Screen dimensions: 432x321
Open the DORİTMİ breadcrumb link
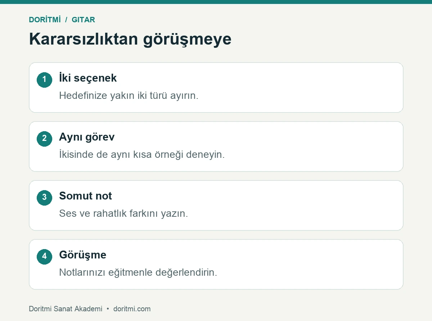tap(45, 20)
